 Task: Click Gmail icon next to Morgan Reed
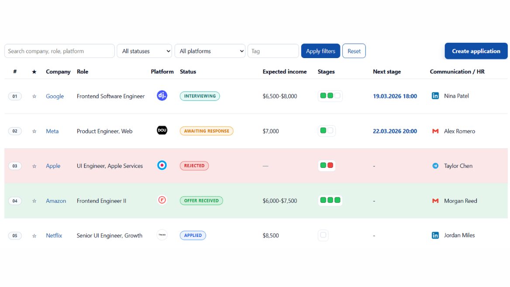[x=435, y=201]
